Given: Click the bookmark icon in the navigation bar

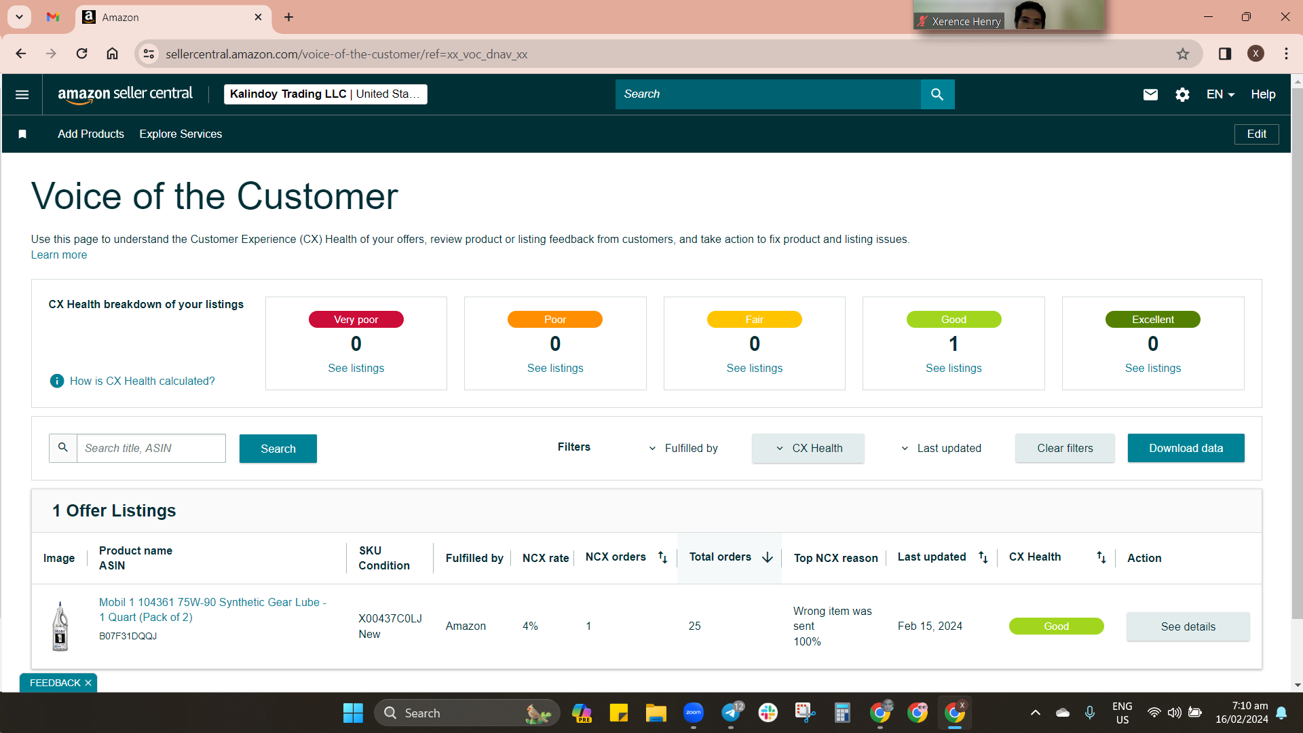Looking at the screenshot, I should (x=22, y=134).
